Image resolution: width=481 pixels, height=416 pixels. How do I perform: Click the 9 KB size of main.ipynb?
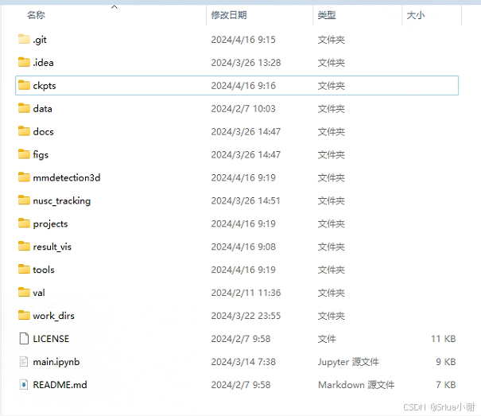446,362
